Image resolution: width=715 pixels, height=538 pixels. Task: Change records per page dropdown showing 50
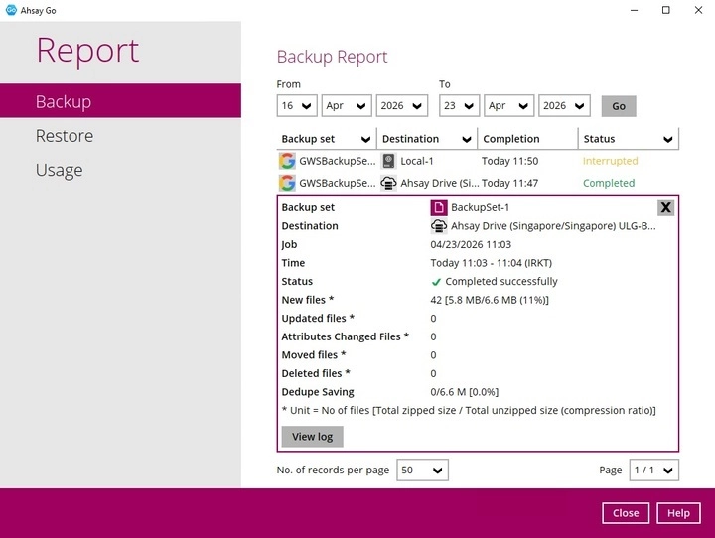pyautogui.click(x=422, y=471)
